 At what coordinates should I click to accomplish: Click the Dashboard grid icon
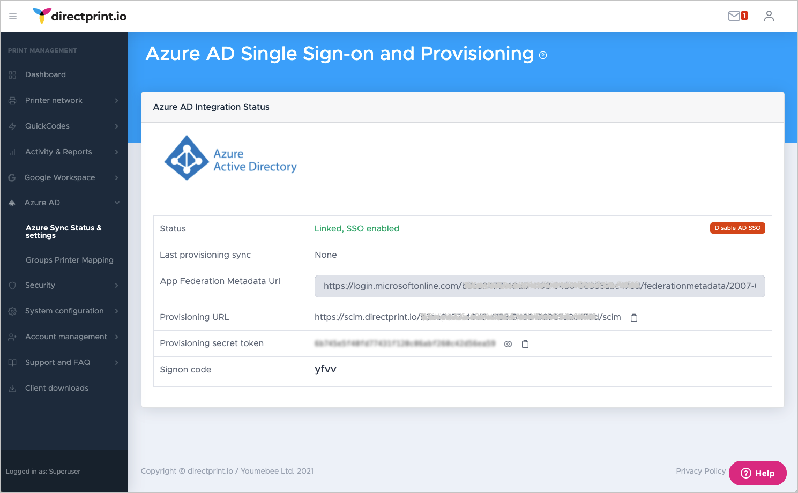pyautogui.click(x=12, y=75)
